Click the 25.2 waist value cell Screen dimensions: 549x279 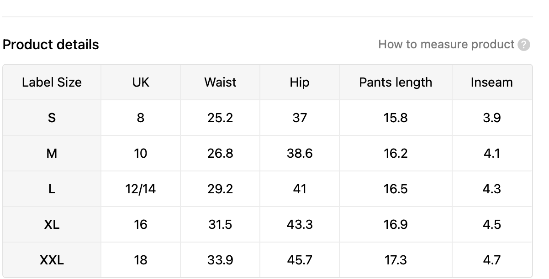(220, 118)
